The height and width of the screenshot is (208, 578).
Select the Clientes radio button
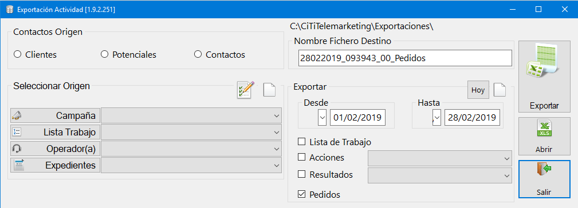(17, 54)
